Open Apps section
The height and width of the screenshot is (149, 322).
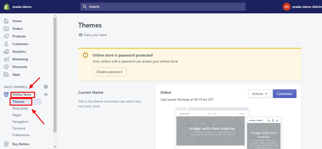16,74
